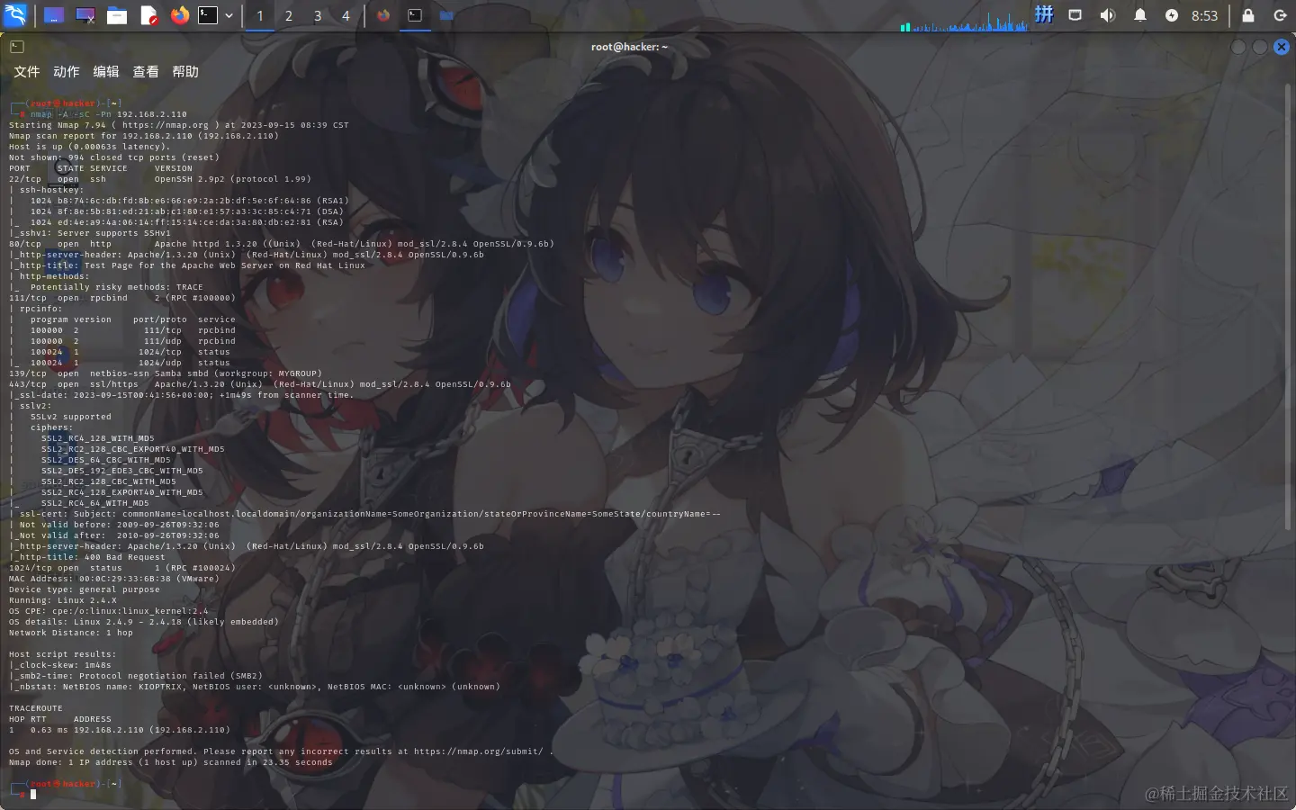This screenshot has height=810, width=1296.
Task: Click 'Host script results:' heading
Action: tap(63, 654)
